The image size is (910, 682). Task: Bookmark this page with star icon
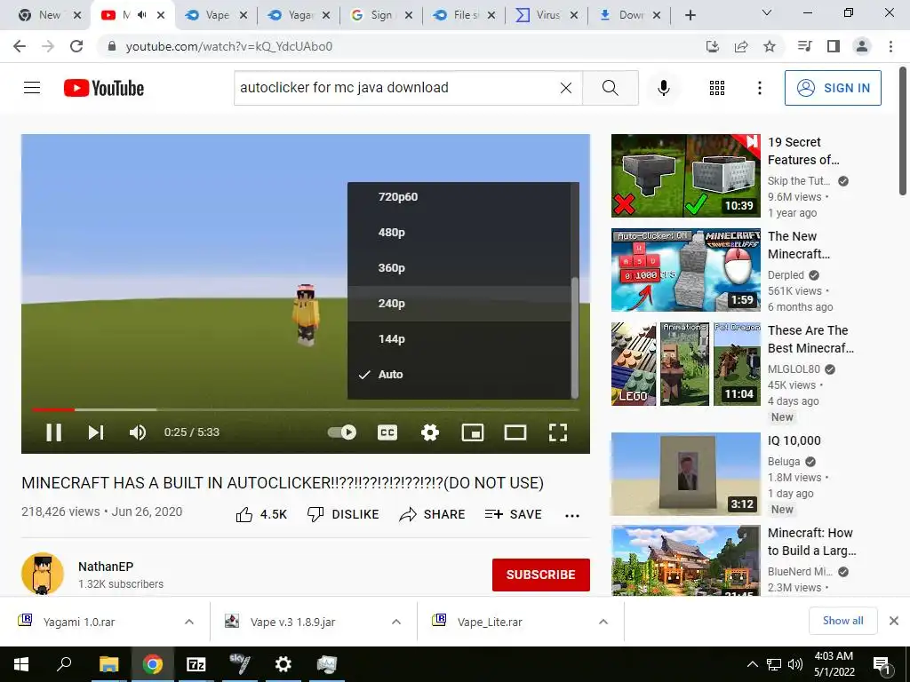click(x=770, y=46)
